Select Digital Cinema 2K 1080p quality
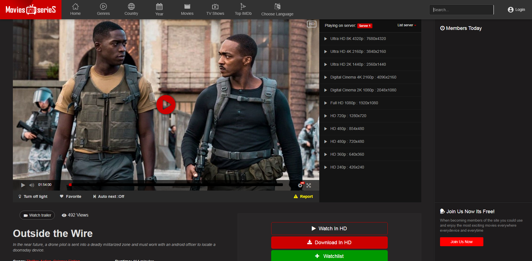Screen dimensions: 532x261 click(370, 90)
